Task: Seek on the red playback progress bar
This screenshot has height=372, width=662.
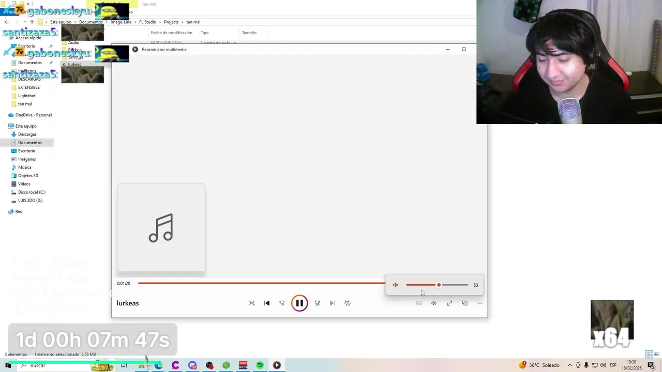Action: 262,283
